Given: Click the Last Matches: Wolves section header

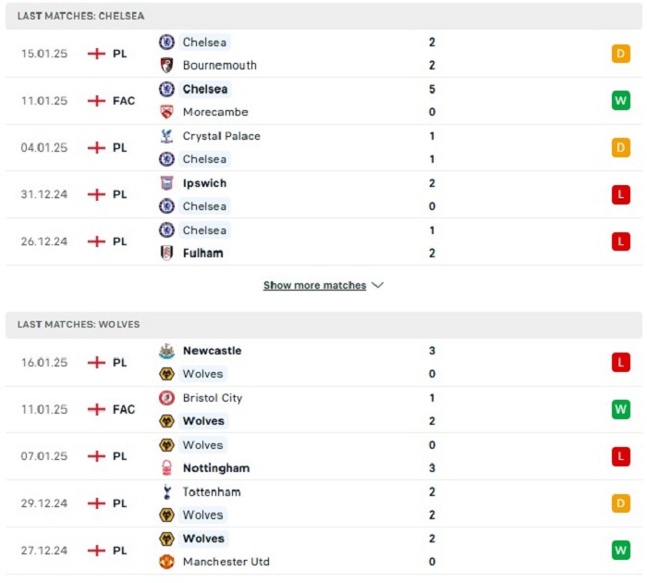Looking at the screenshot, I should (x=323, y=325).
